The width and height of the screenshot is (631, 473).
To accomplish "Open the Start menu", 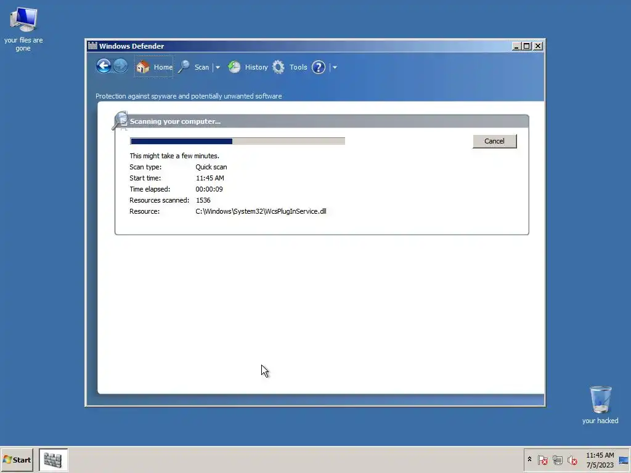I will point(17,459).
